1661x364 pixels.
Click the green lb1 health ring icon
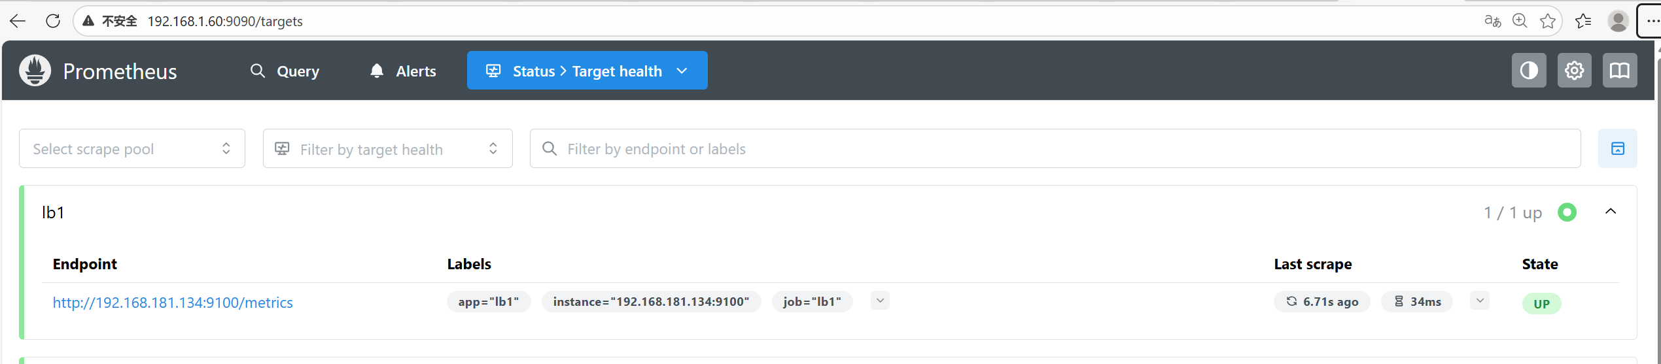pyautogui.click(x=1567, y=212)
